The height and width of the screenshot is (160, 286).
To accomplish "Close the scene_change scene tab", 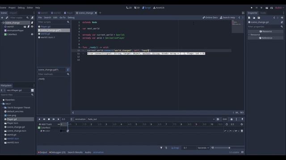I will [x=96, y=13].
